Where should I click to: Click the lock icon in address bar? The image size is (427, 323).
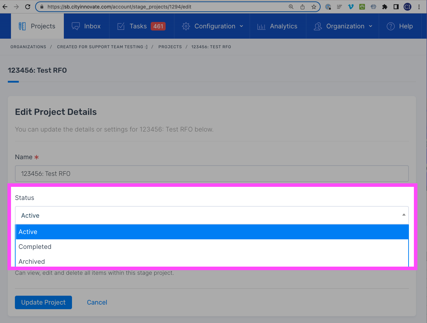42,7
